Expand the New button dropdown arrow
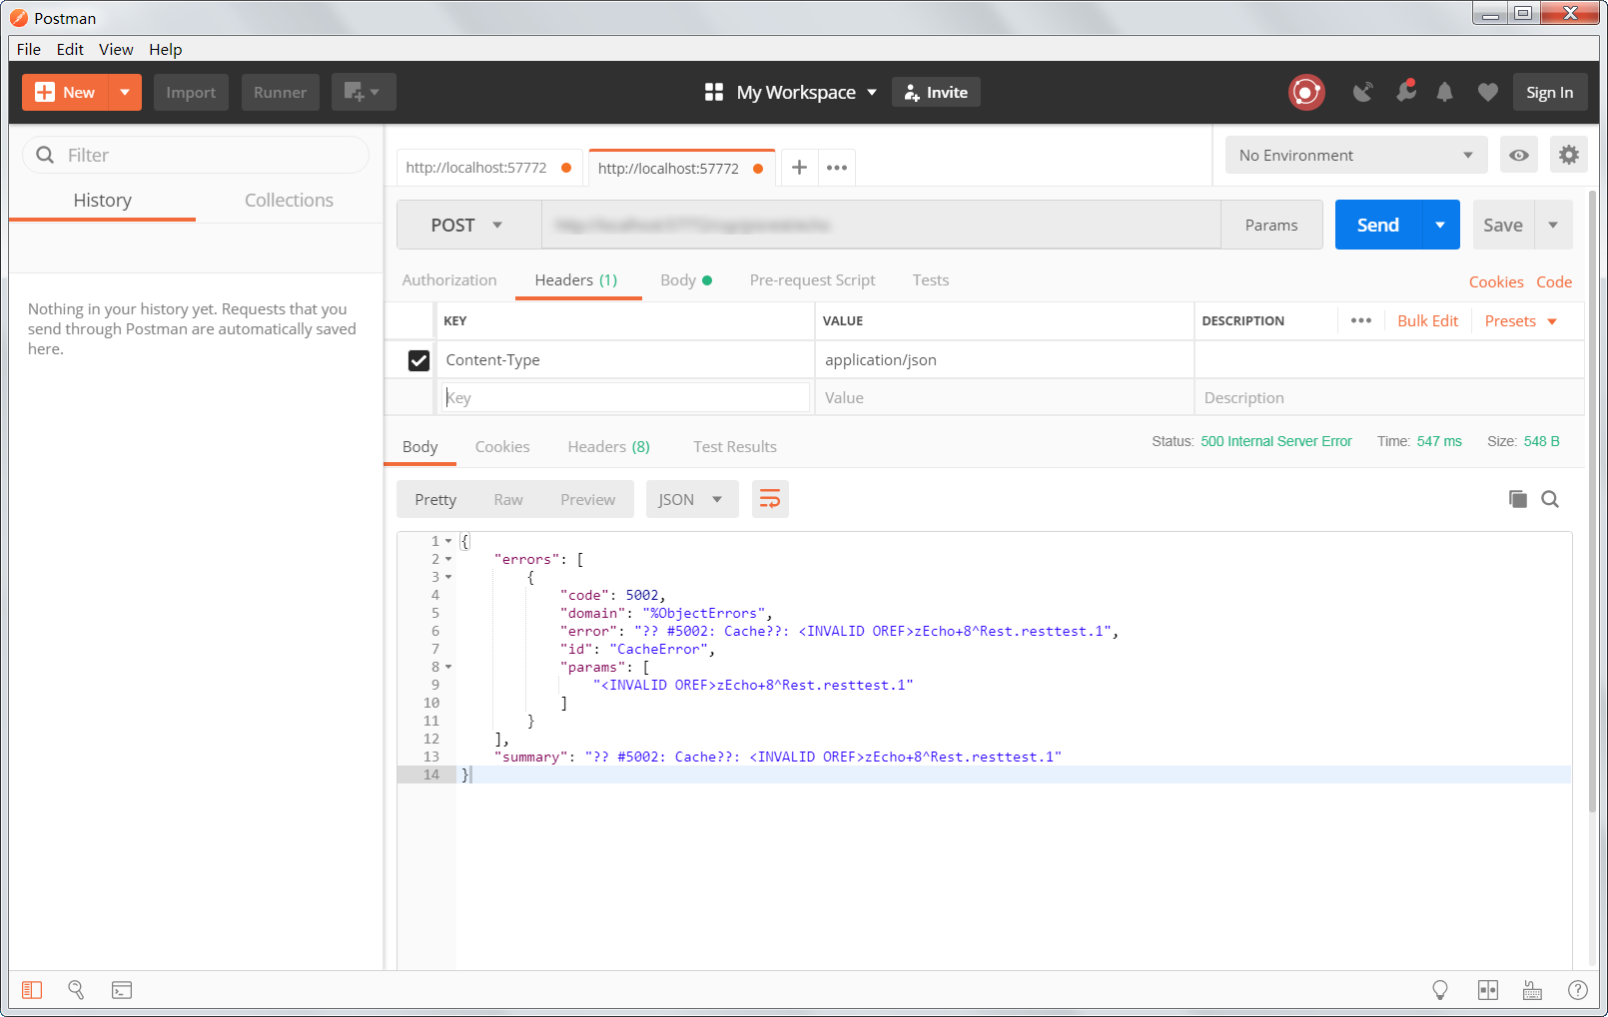The width and height of the screenshot is (1608, 1017). [125, 92]
